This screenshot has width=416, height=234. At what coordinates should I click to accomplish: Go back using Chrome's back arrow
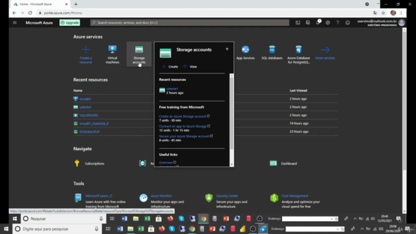point(14,13)
